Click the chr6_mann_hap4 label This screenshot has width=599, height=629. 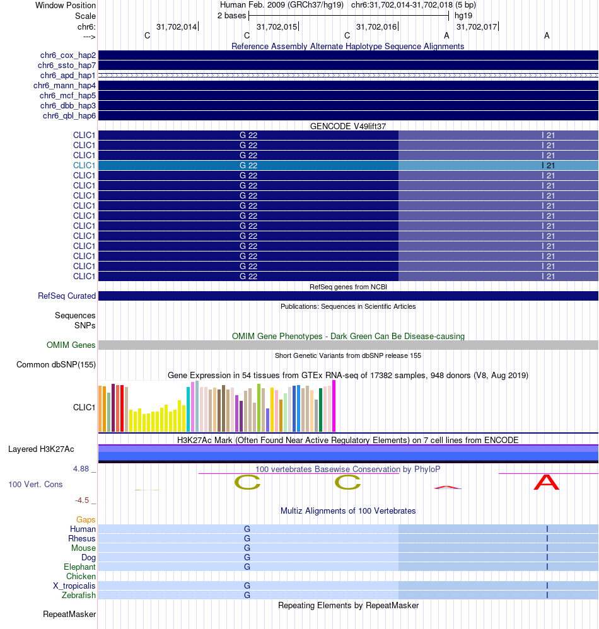64,86
